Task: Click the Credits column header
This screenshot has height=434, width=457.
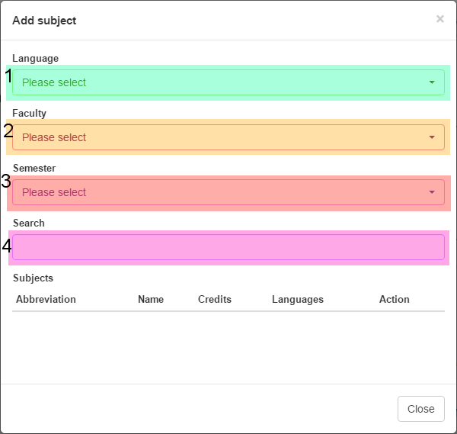Action: coord(215,299)
